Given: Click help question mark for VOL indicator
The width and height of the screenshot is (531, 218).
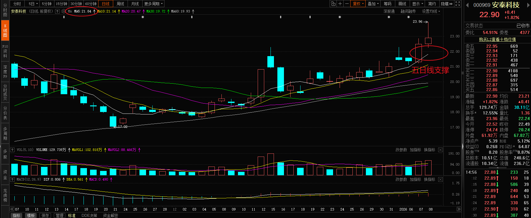Looking at the screenshot, I should (13, 150).
